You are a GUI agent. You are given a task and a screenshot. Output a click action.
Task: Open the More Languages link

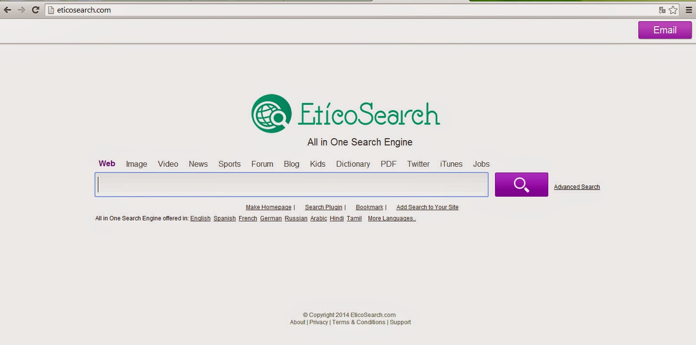click(392, 218)
